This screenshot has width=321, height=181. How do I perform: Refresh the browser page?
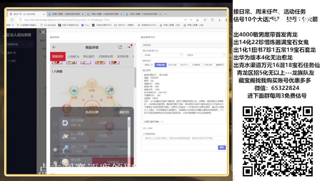[x=12, y=20]
